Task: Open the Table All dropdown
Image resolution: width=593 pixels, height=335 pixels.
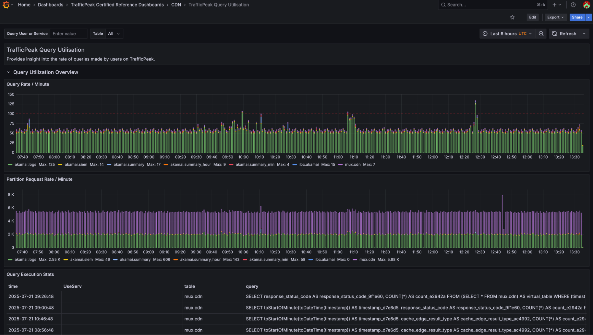Action: (114, 34)
